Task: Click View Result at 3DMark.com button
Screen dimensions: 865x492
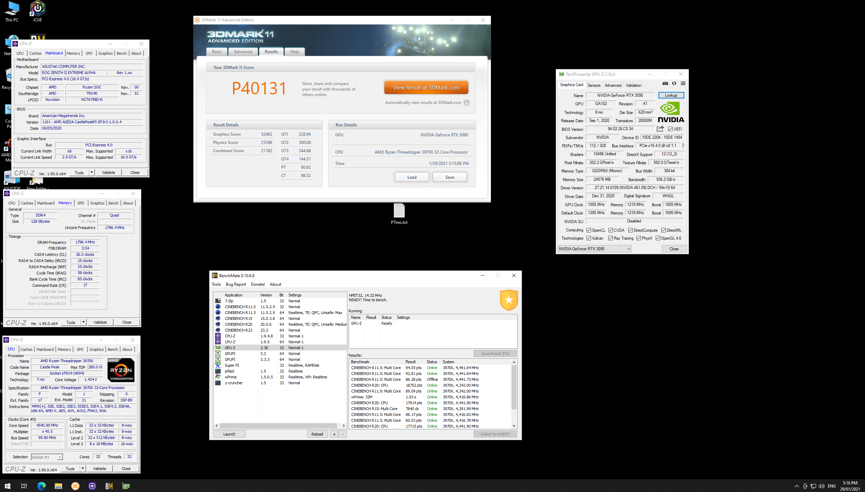Action: pyautogui.click(x=426, y=88)
